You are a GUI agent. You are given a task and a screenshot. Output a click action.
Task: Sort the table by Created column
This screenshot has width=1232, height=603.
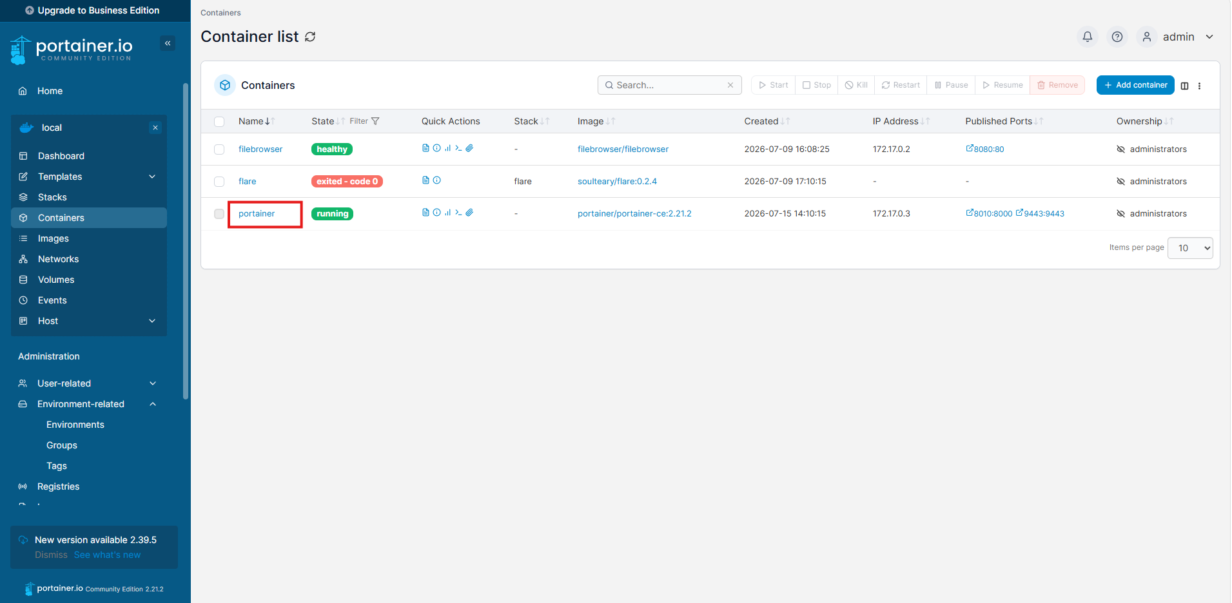pyautogui.click(x=767, y=121)
